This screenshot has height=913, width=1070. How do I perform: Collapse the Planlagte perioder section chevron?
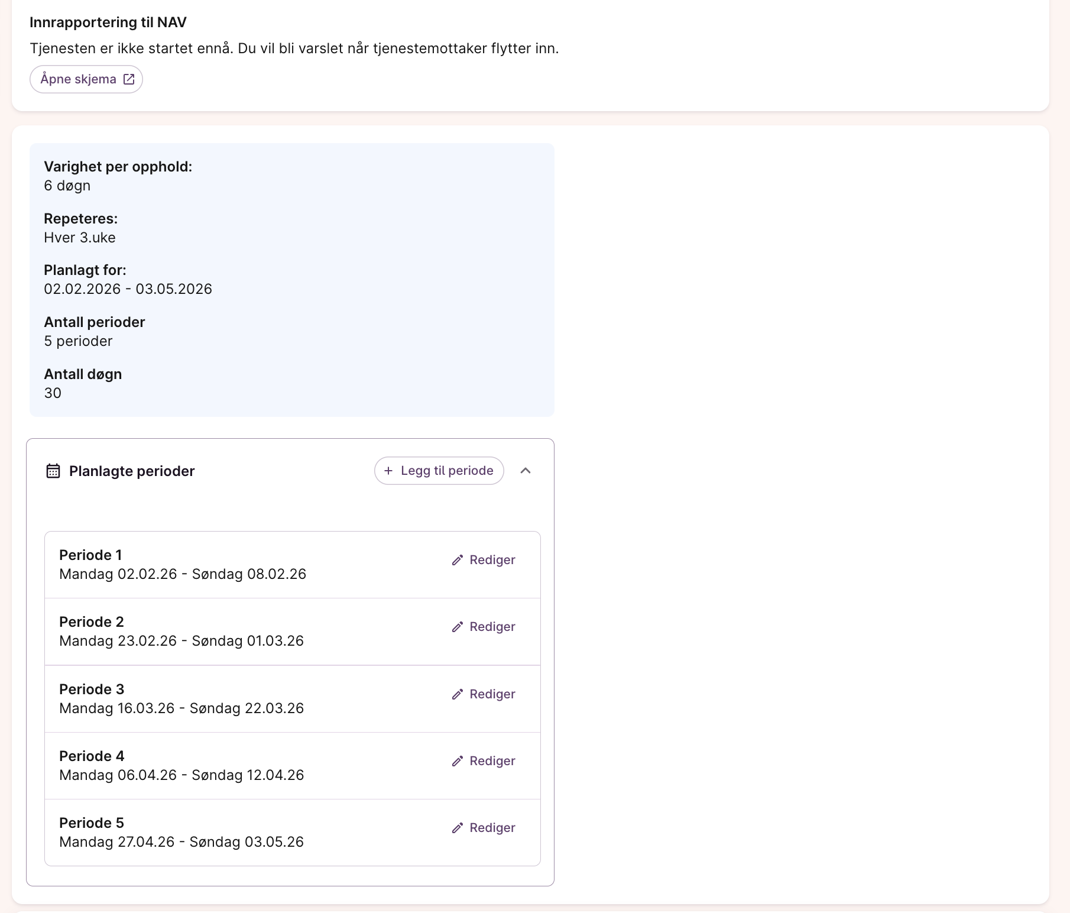[525, 471]
